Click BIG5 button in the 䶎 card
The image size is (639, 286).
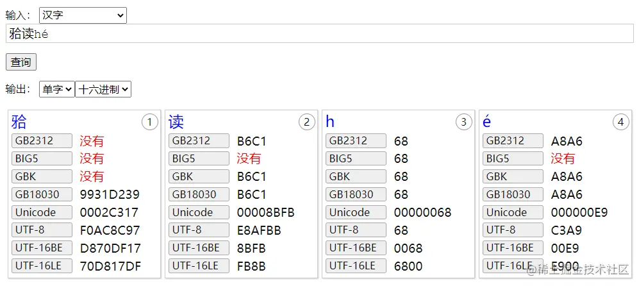[42, 158]
